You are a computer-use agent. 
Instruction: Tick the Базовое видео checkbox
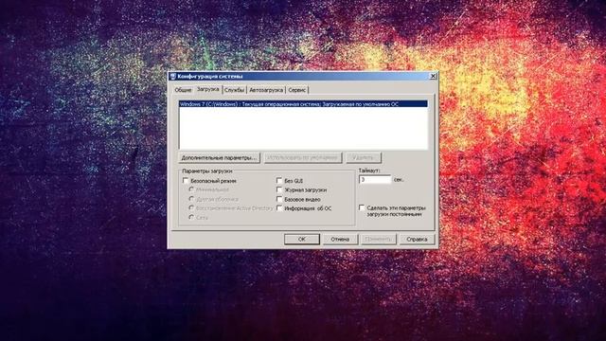(x=279, y=199)
